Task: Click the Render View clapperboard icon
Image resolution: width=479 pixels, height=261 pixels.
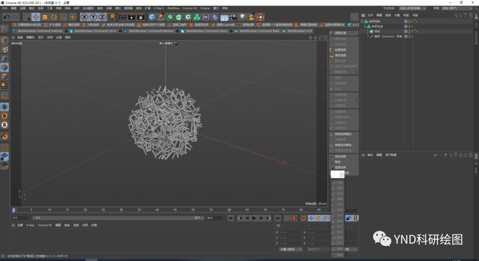Action: click(x=122, y=17)
